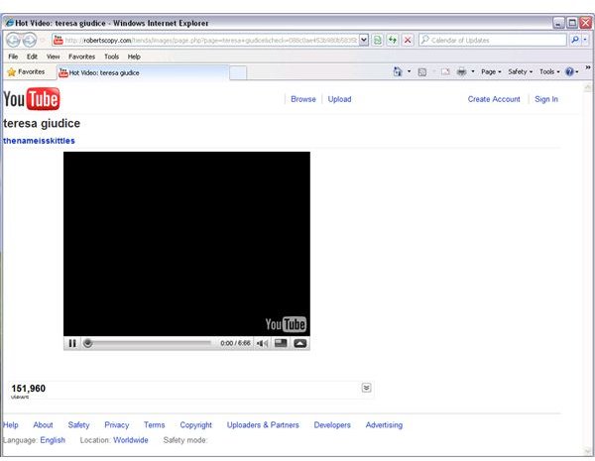Open the Developers footer link
Screen dimensions: 595x461
(x=332, y=425)
